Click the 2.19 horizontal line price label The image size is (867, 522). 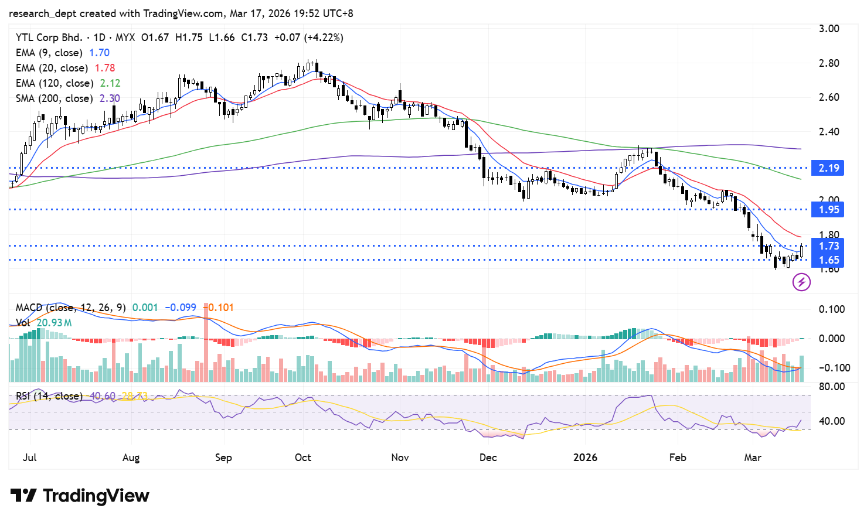[828, 168]
